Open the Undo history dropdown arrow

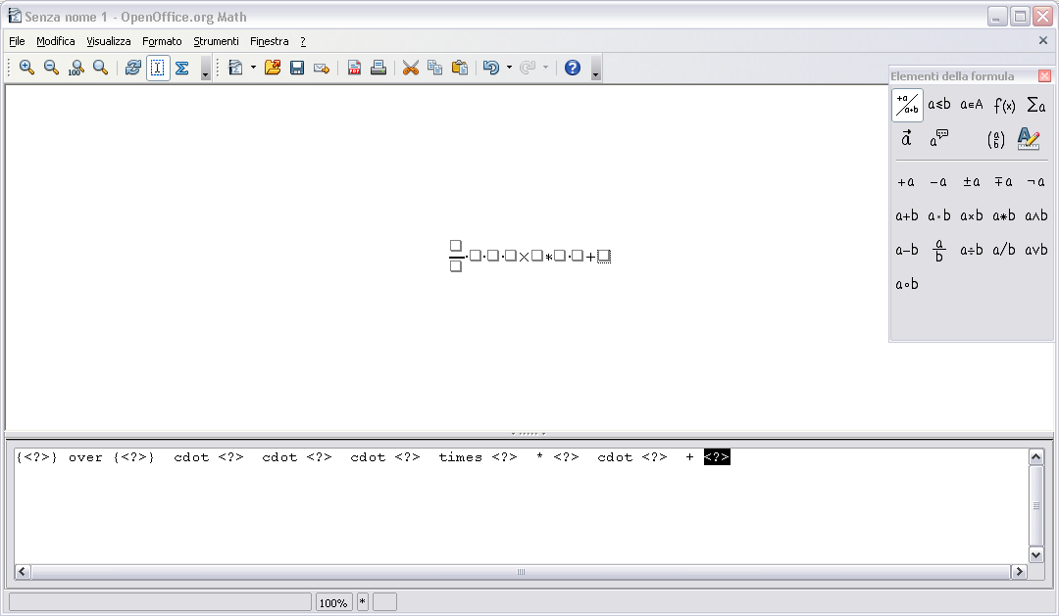(x=509, y=68)
